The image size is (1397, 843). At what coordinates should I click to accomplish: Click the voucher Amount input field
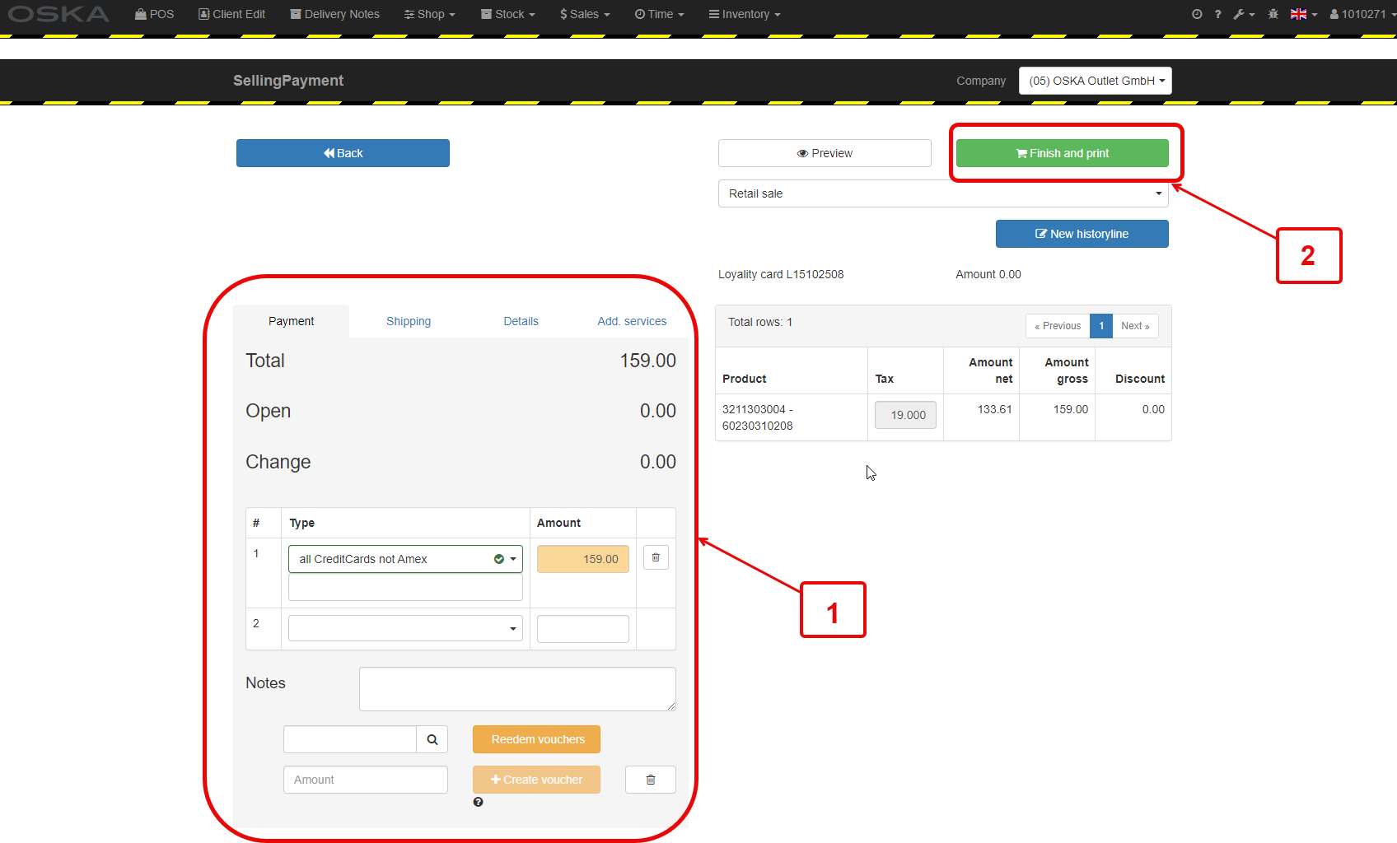[366, 780]
